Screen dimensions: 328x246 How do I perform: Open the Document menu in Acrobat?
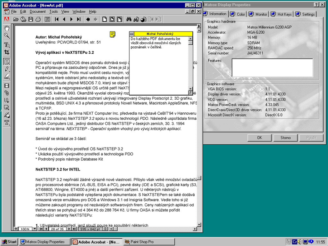point(39,11)
